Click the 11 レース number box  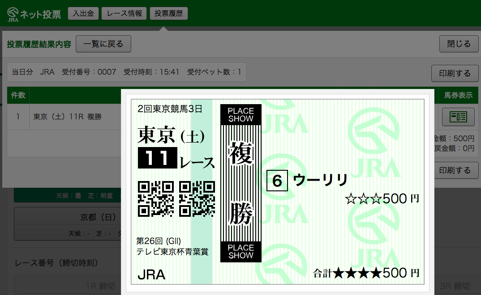157,158
